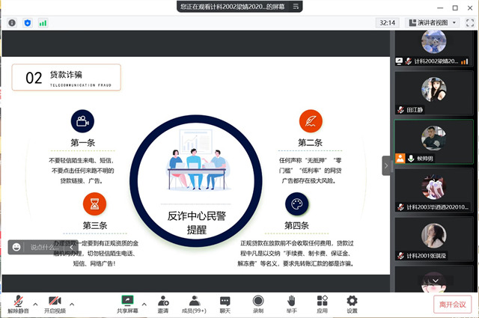The image size is (479, 318).
Task: Expand video options arrow beside 开启视频
Action: [x=72, y=305]
